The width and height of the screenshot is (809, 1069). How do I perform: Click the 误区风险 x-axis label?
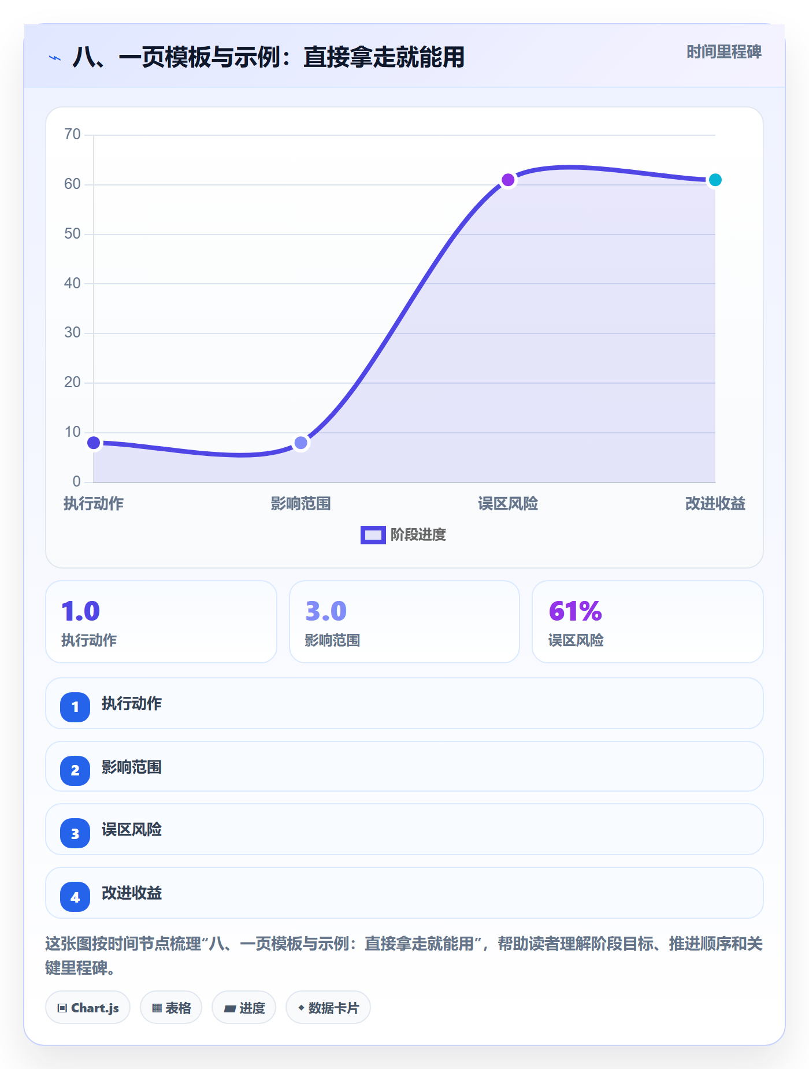508,504
